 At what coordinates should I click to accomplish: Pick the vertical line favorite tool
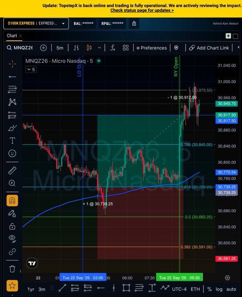pyautogui.click(x=114, y=288)
